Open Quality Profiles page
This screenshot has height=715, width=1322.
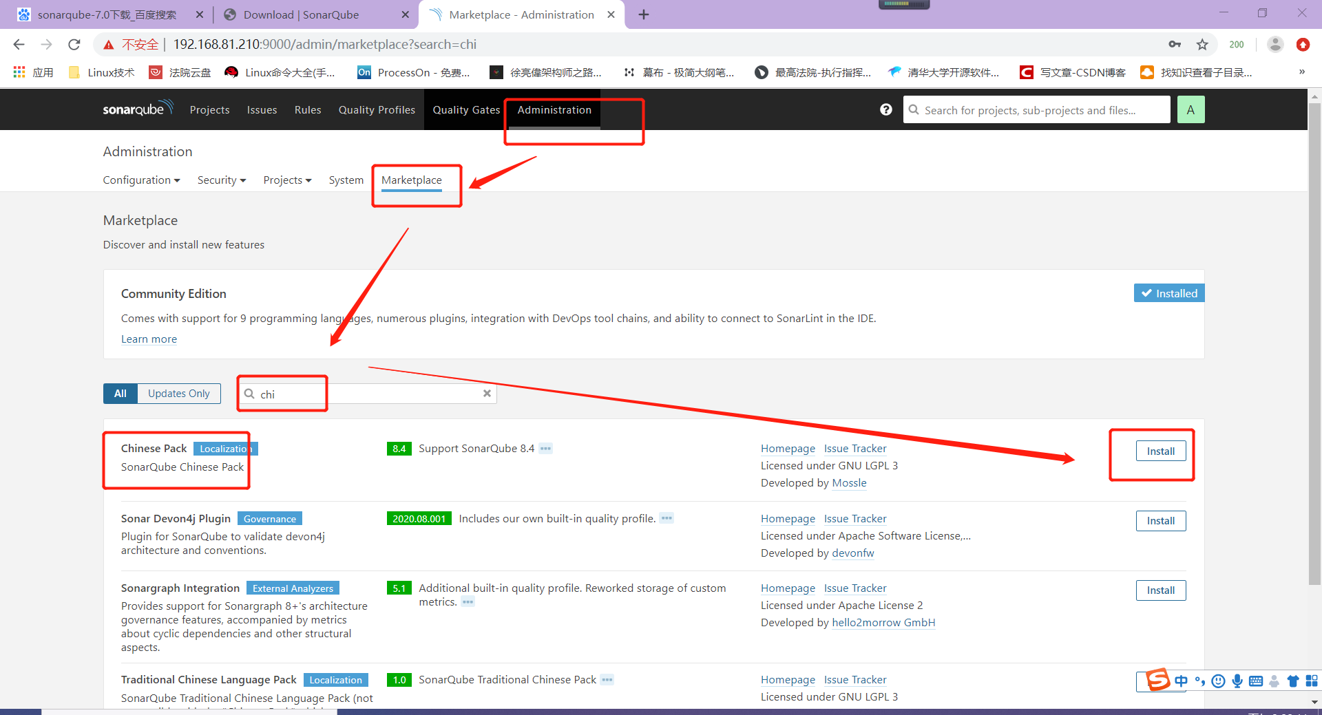[x=377, y=110]
